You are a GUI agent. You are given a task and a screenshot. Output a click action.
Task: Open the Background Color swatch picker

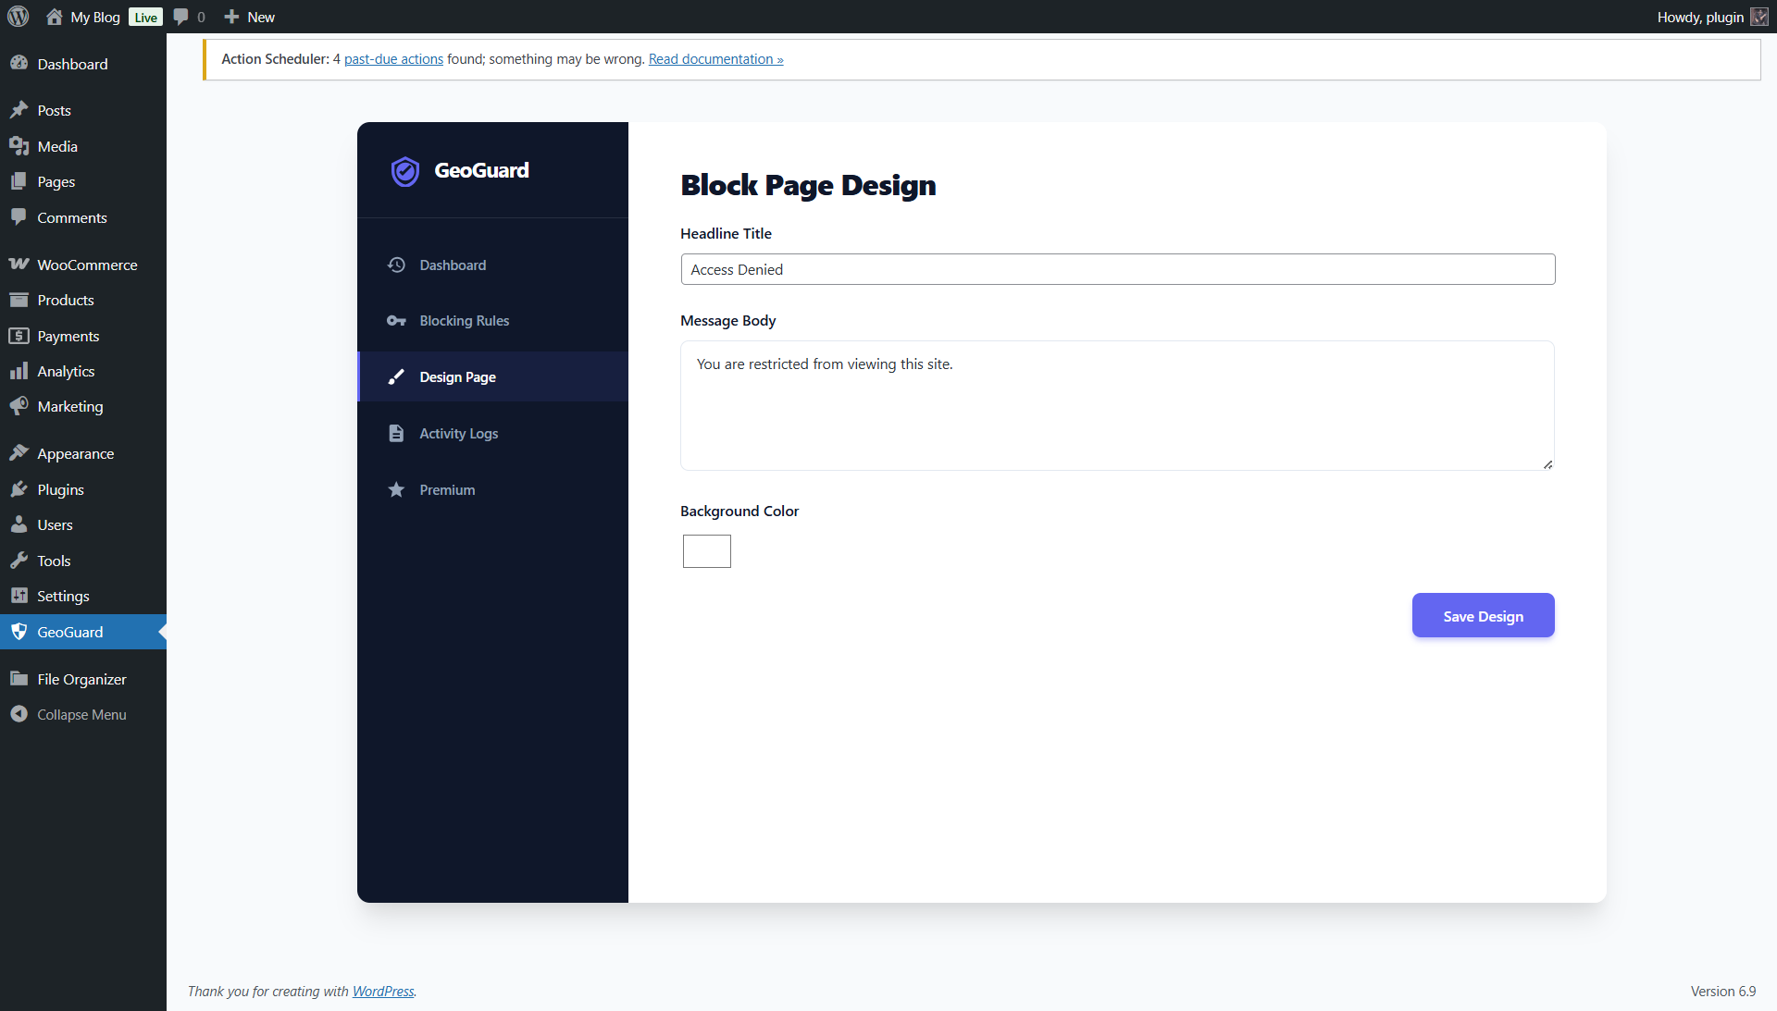[x=706, y=551]
